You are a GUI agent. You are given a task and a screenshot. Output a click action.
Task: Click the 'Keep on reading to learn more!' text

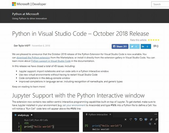pos(29,87)
